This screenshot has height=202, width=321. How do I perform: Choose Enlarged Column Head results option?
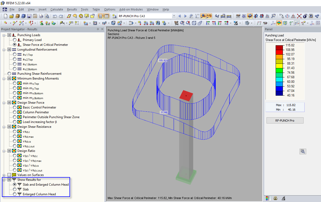point(15,194)
